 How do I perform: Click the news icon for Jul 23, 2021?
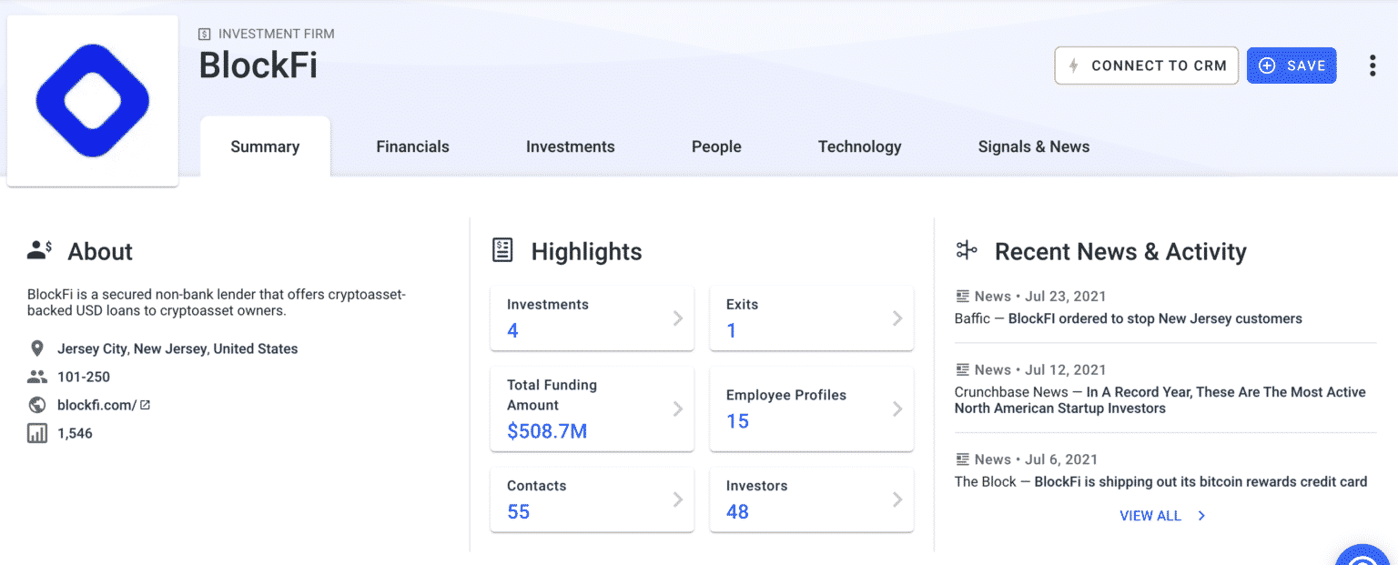[x=962, y=296]
